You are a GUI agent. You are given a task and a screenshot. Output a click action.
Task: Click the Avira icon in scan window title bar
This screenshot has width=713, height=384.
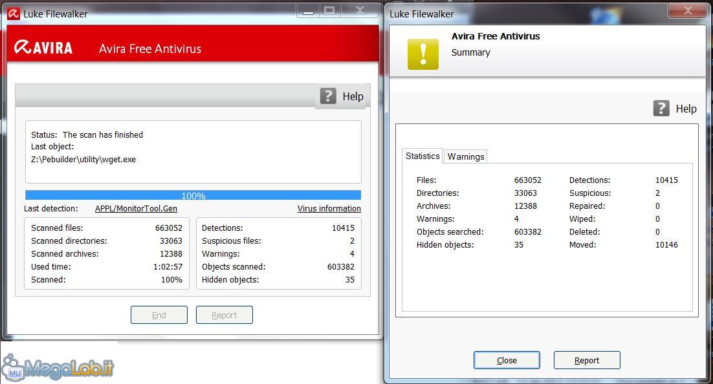coord(13,14)
